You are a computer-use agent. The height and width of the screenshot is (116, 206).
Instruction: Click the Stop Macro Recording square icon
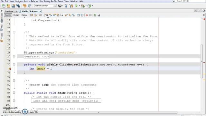pyautogui.click(x=90, y=15)
